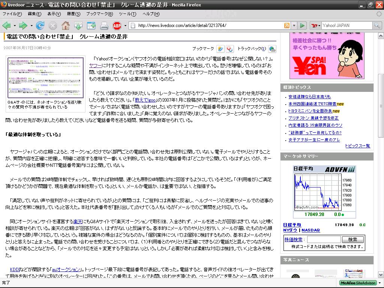Click the Forward navigation arrow
This screenshot has height=288, width=384.
23,25
